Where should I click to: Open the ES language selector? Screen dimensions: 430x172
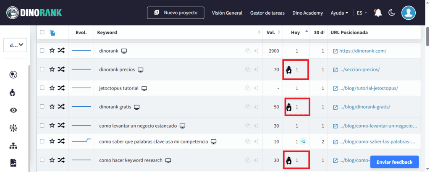362,13
